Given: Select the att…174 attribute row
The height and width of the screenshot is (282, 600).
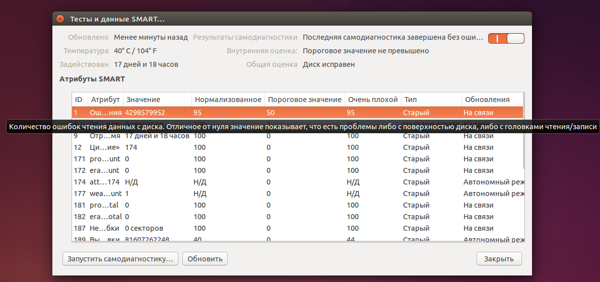Looking at the screenshot, I should [x=297, y=182].
